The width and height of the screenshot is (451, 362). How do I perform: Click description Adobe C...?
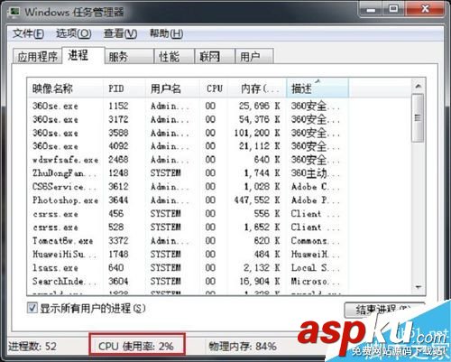[x=315, y=187]
